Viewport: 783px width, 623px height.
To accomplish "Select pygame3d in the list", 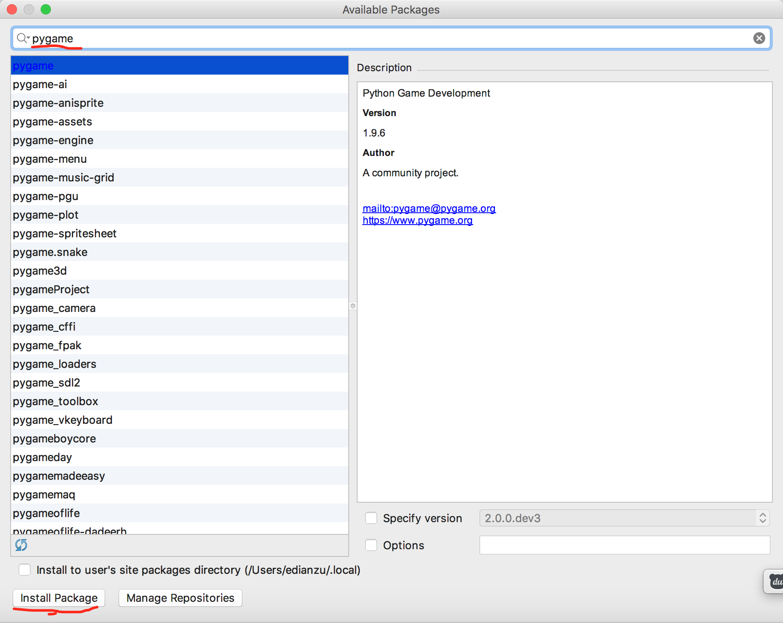I will coord(180,271).
